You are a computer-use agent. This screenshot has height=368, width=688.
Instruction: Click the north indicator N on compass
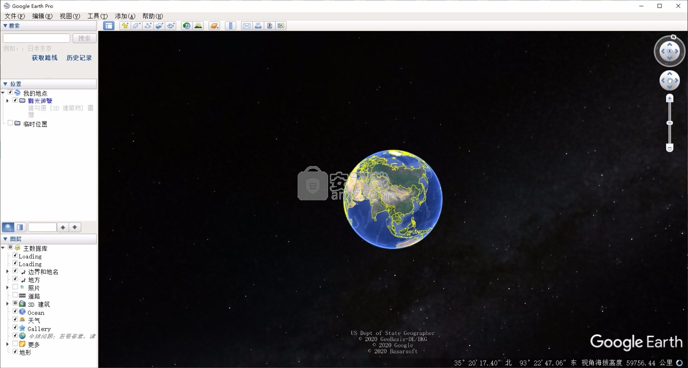[673, 37]
